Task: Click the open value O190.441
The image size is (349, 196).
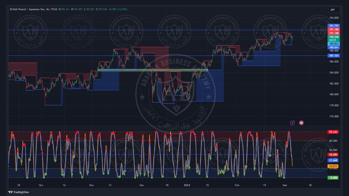Action: pos(65,9)
